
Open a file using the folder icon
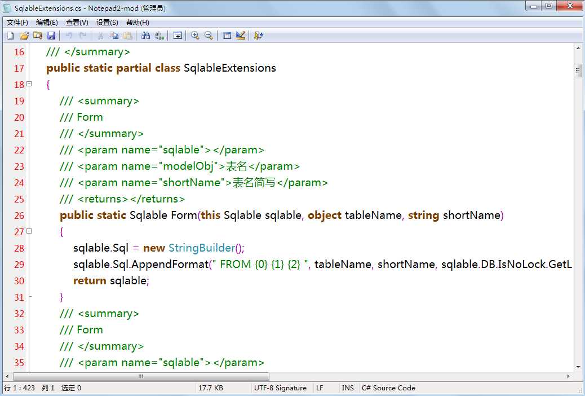(x=24, y=36)
